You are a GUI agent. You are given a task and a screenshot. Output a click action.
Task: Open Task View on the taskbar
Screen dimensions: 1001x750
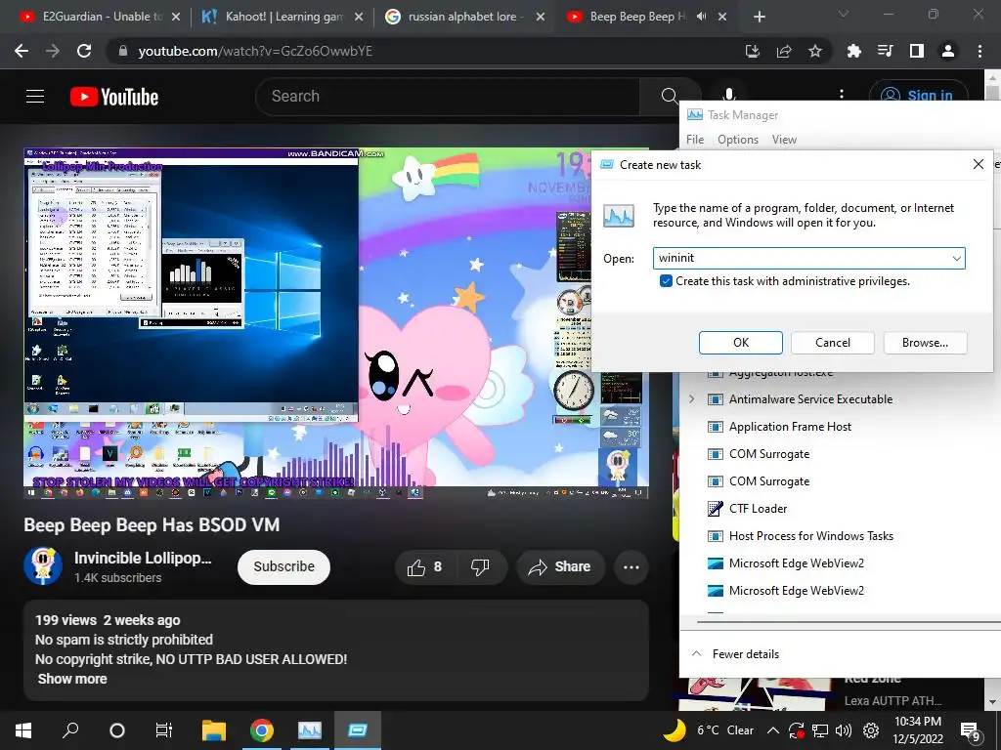coord(164,730)
